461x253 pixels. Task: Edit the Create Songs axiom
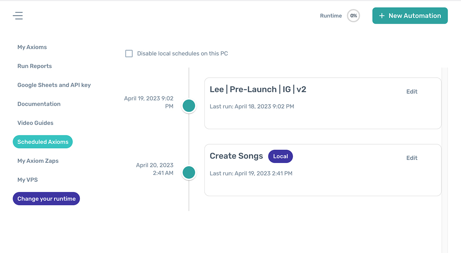[x=412, y=158]
